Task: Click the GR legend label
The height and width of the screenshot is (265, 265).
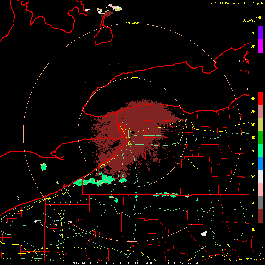Action: [x=253, y=112]
